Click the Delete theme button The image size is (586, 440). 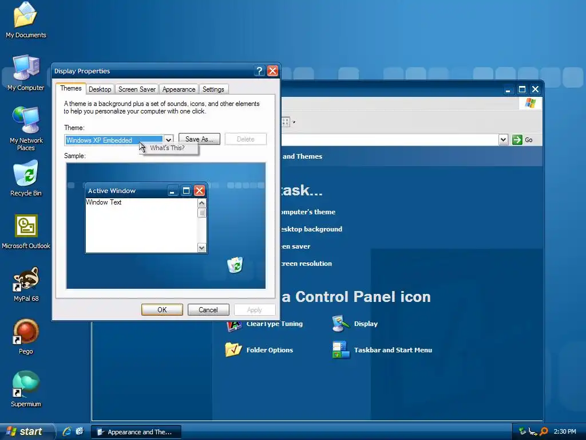coord(246,139)
